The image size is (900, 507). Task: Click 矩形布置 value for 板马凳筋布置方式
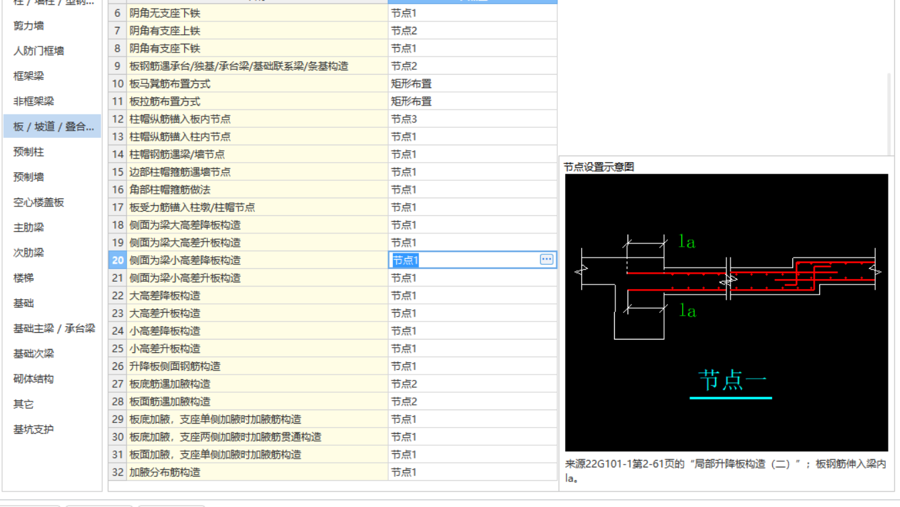click(x=473, y=84)
